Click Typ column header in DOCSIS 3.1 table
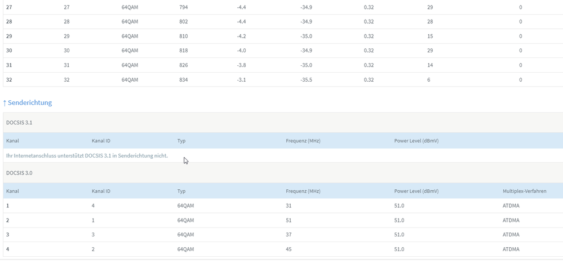This screenshot has width=563, height=268. point(181,141)
